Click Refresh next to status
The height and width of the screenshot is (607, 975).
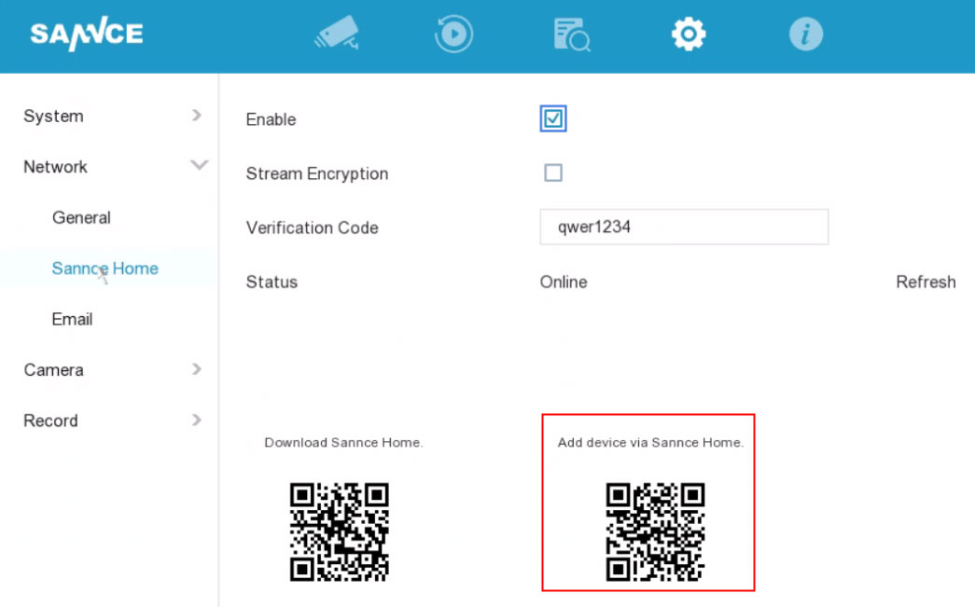click(925, 282)
